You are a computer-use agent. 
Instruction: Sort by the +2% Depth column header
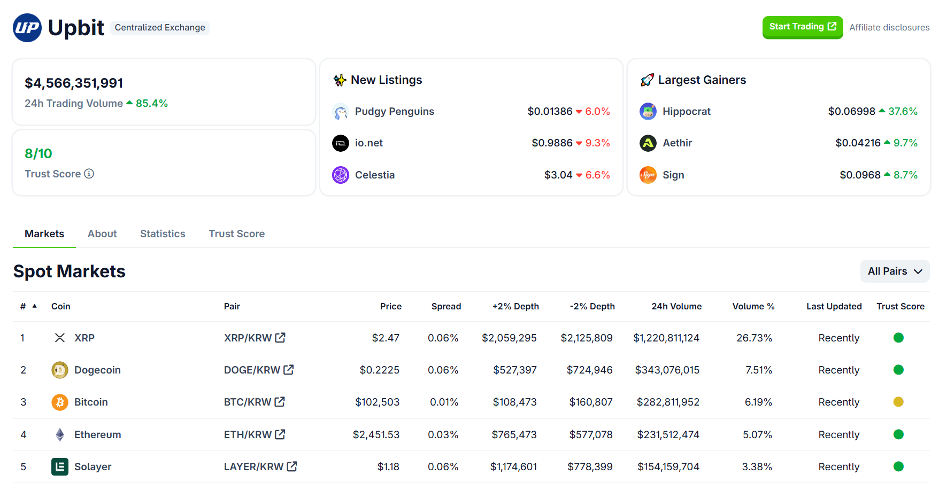(x=515, y=306)
